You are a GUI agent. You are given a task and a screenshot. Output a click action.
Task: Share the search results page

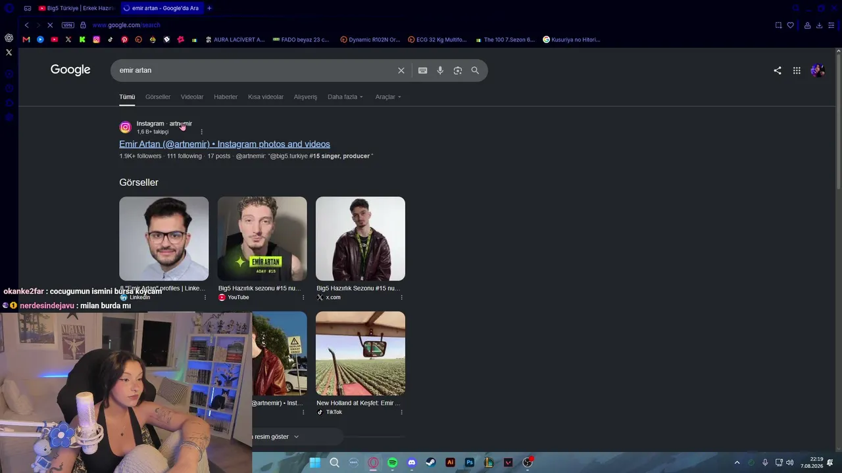(778, 70)
